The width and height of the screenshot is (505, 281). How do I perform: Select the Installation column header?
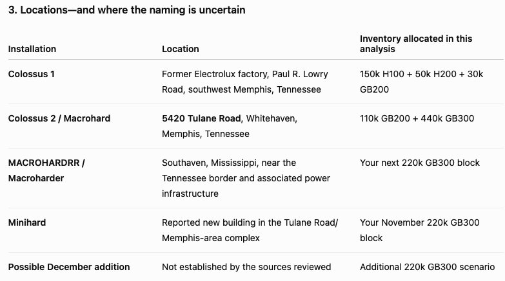[32, 49]
